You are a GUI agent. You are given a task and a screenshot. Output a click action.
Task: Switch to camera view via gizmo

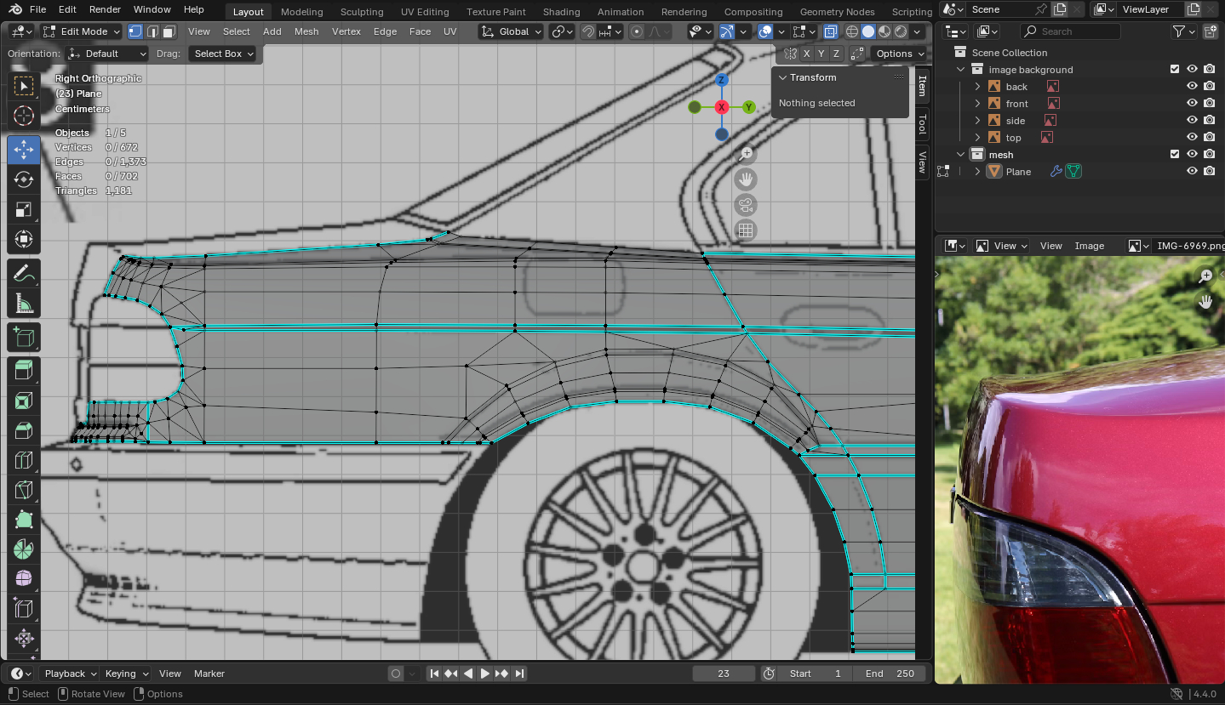click(x=746, y=205)
